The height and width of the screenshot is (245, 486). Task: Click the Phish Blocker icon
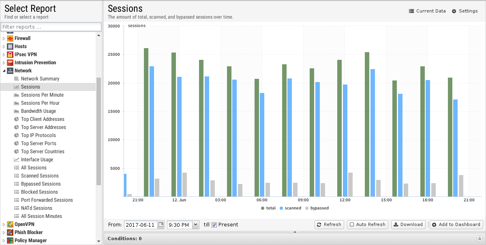(x=10, y=232)
